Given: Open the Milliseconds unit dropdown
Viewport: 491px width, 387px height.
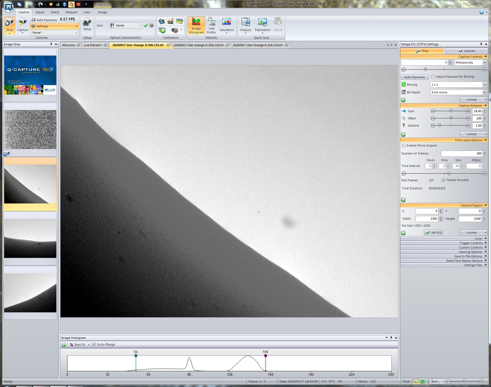Looking at the screenshot, I should coord(485,62).
